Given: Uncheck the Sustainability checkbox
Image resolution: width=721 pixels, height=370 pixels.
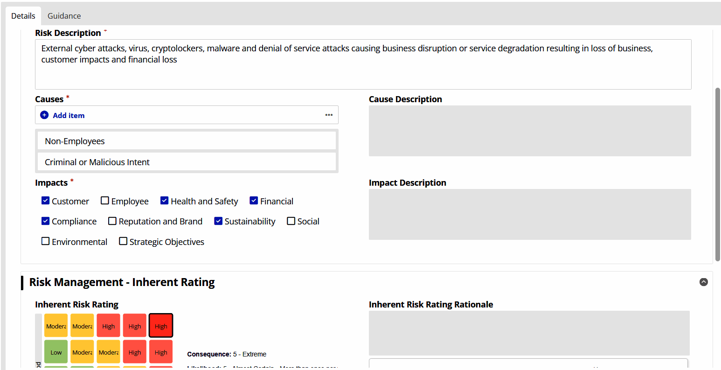Looking at the screenshot, I should click(218, 221).
